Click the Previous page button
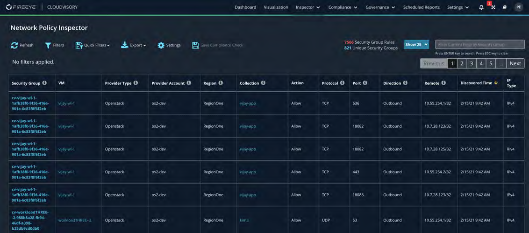Screen dimensions: 529x233 pyautogui.click(x=434, y=63)
